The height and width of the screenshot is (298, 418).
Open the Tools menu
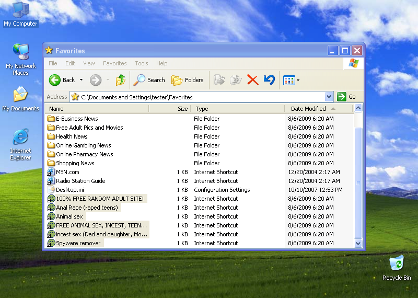click(x=141, y=63)
